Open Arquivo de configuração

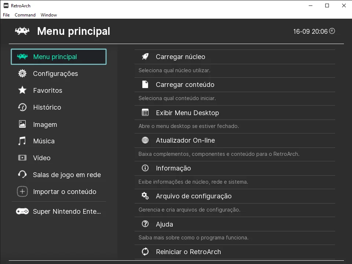235,196
